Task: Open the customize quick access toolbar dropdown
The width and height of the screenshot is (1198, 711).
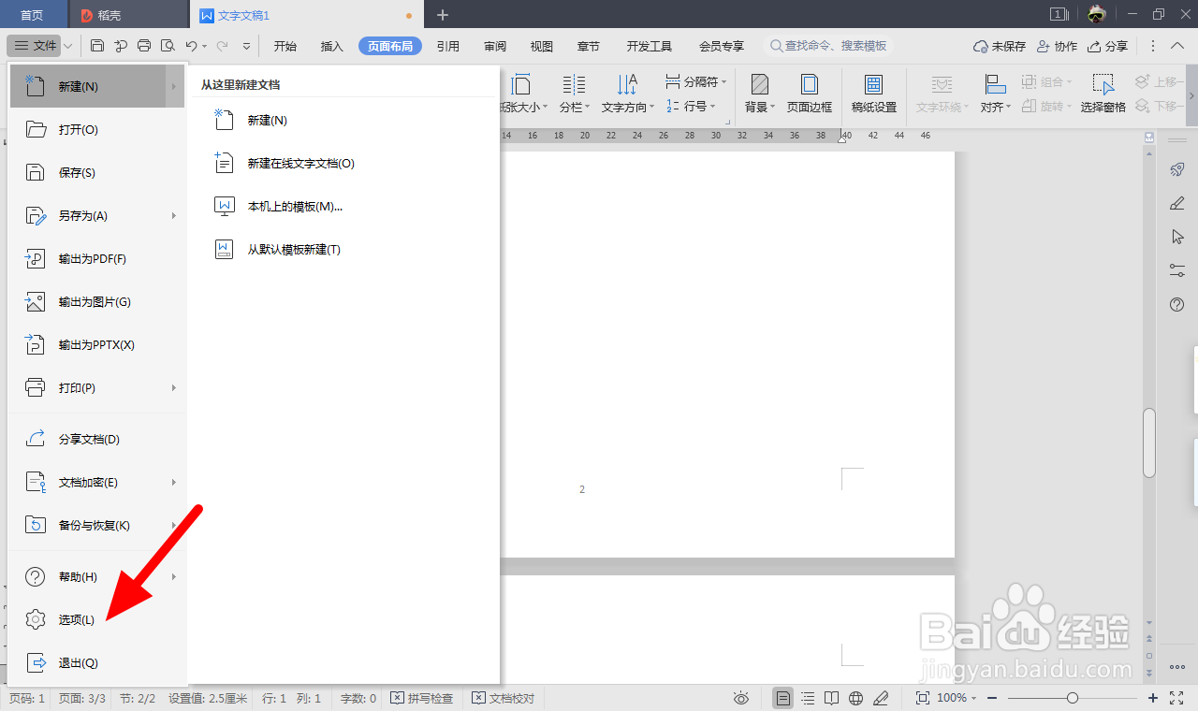Action: 247,46
